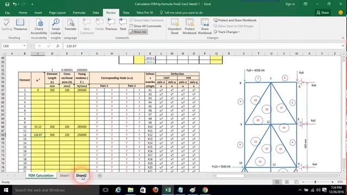Switch to the Insert tab
This screenshot has width=347, height=195.
(38, 12)
